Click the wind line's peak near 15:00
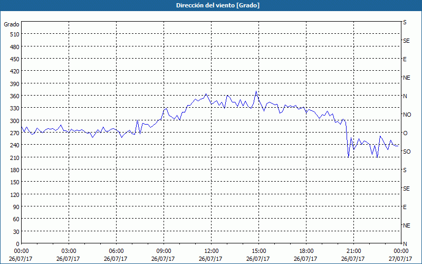The width and height of the screenshot is (422, 264). click(256, 91)
